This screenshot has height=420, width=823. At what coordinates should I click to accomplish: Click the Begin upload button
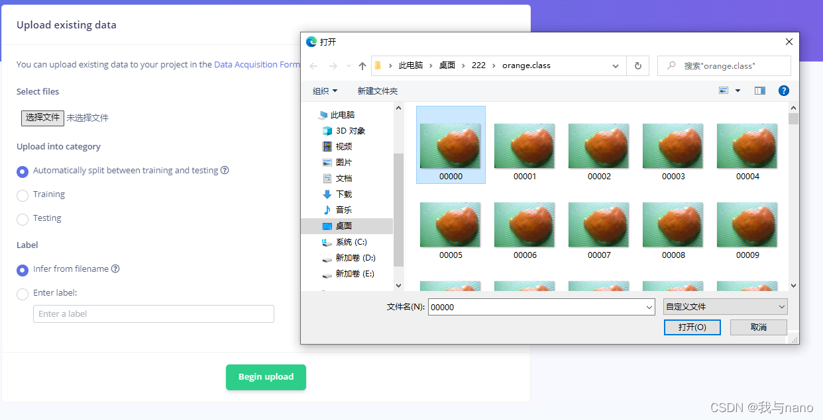click(266, 377)
